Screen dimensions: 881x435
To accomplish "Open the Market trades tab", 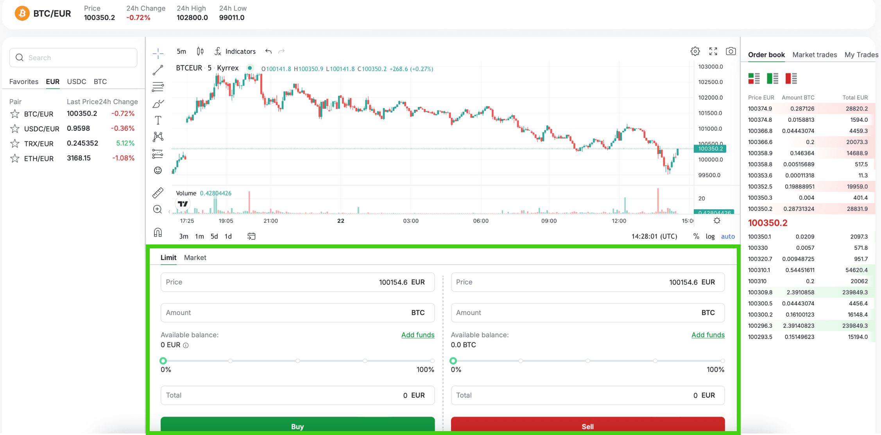I will pos(815,55).
